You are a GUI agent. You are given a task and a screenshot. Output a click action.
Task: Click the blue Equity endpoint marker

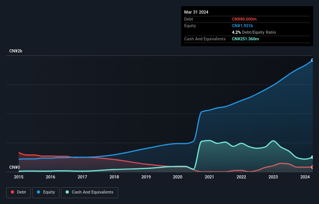[x=312, y=60]
